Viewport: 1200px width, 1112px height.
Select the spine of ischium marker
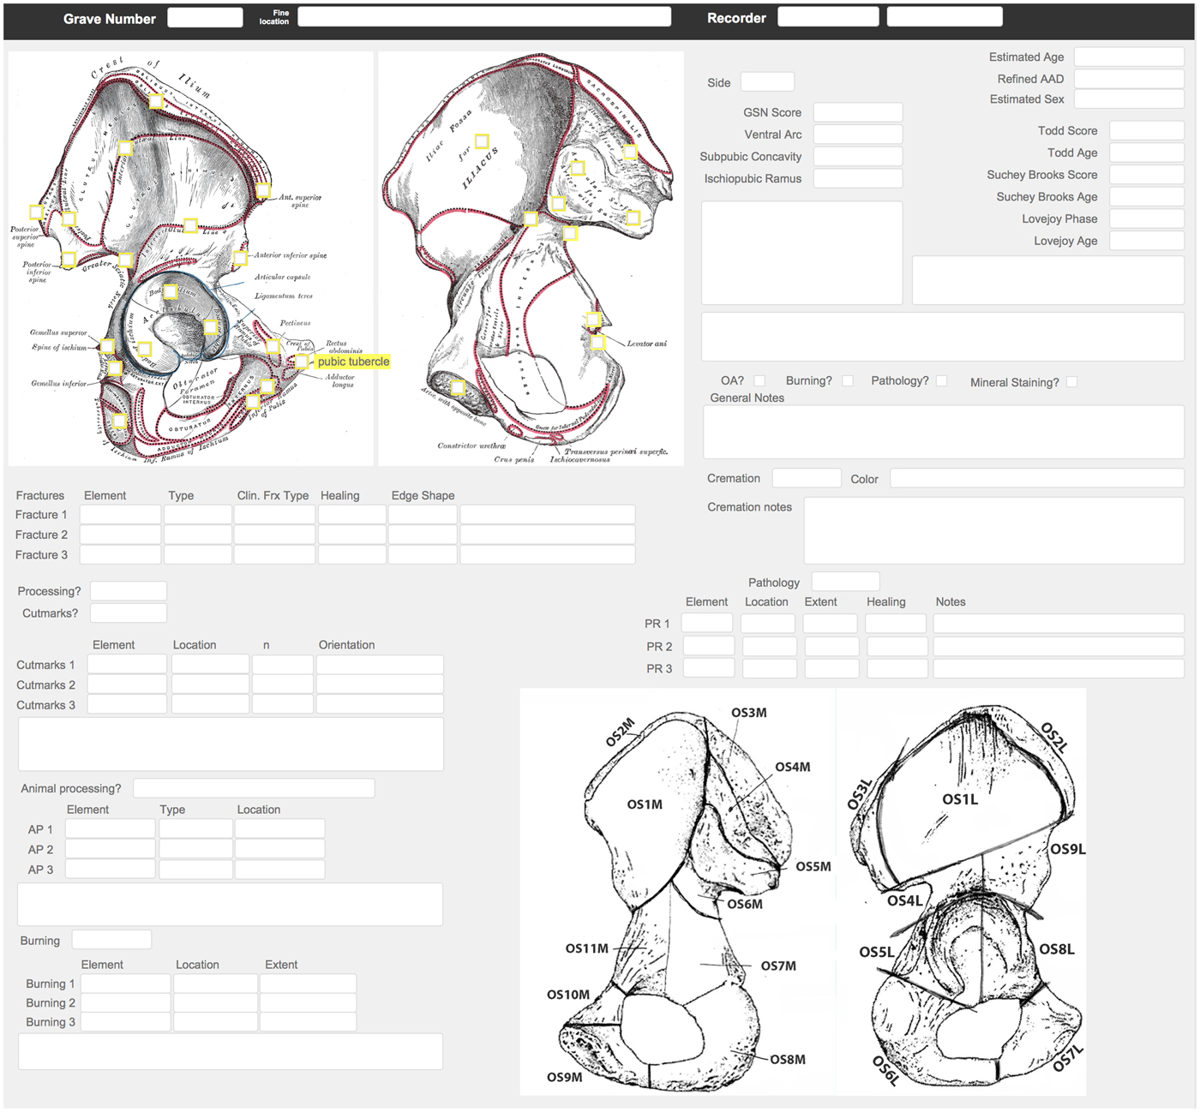pos(106,347)
